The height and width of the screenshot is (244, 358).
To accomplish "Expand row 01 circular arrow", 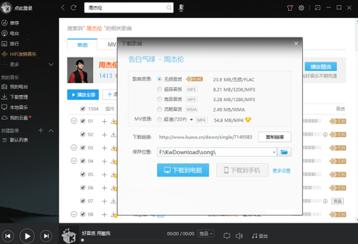I will 74,121.
